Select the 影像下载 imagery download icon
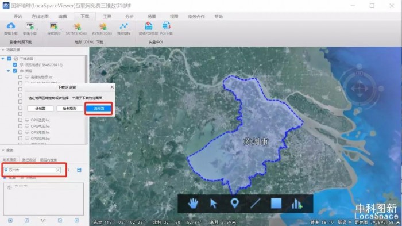The image size is (402, 226). click(x=30, y=29)
